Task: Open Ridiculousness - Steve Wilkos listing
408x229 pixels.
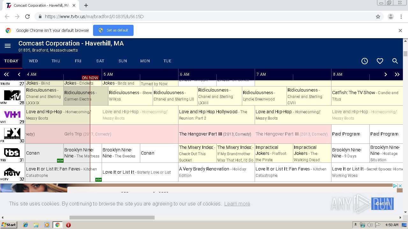Action: click(130, 96)
